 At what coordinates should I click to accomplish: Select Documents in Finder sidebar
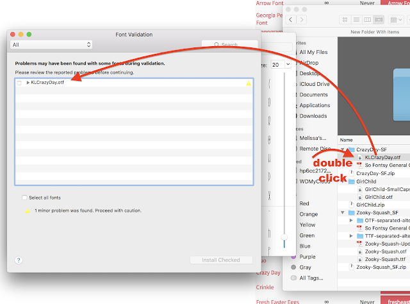(x=313, y=95)
